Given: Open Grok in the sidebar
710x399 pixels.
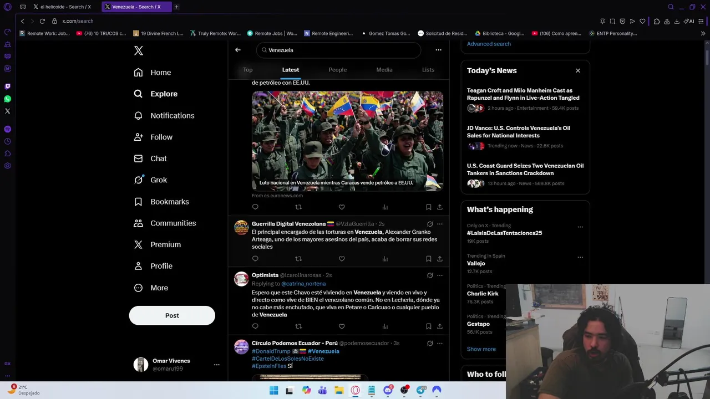Looking at the screenshot, I should 150,180.
